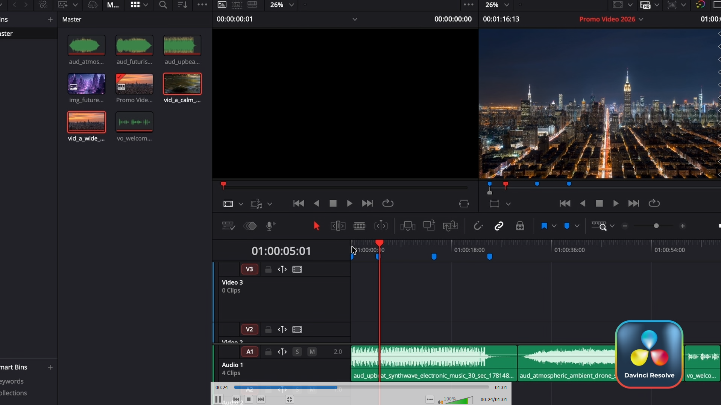Viewport: 721px width, 405px height.
Task: Toggle Linked Selection chain icon
Action: pyautogui.click(x=499, y=226)
